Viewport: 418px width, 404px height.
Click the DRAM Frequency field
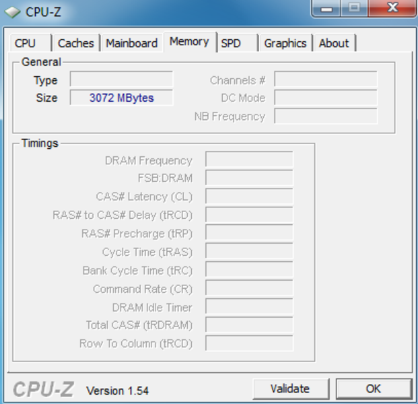click(249, 159)
